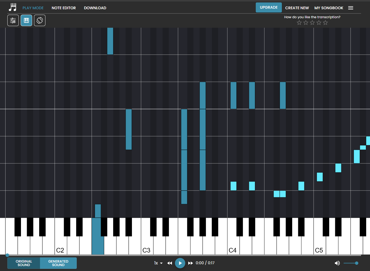This screenshot has height=271, width=370.
Task: Open the sheet music view icon
Action: point(13,20)
